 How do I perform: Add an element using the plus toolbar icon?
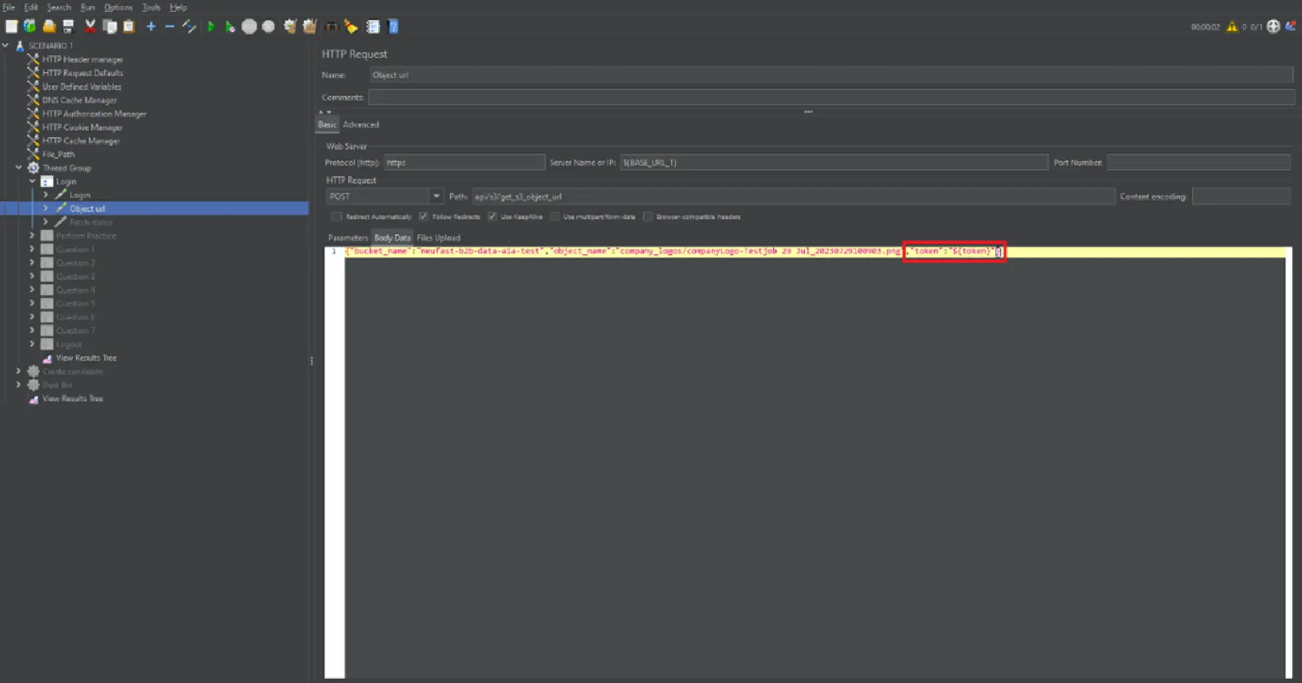150,26
